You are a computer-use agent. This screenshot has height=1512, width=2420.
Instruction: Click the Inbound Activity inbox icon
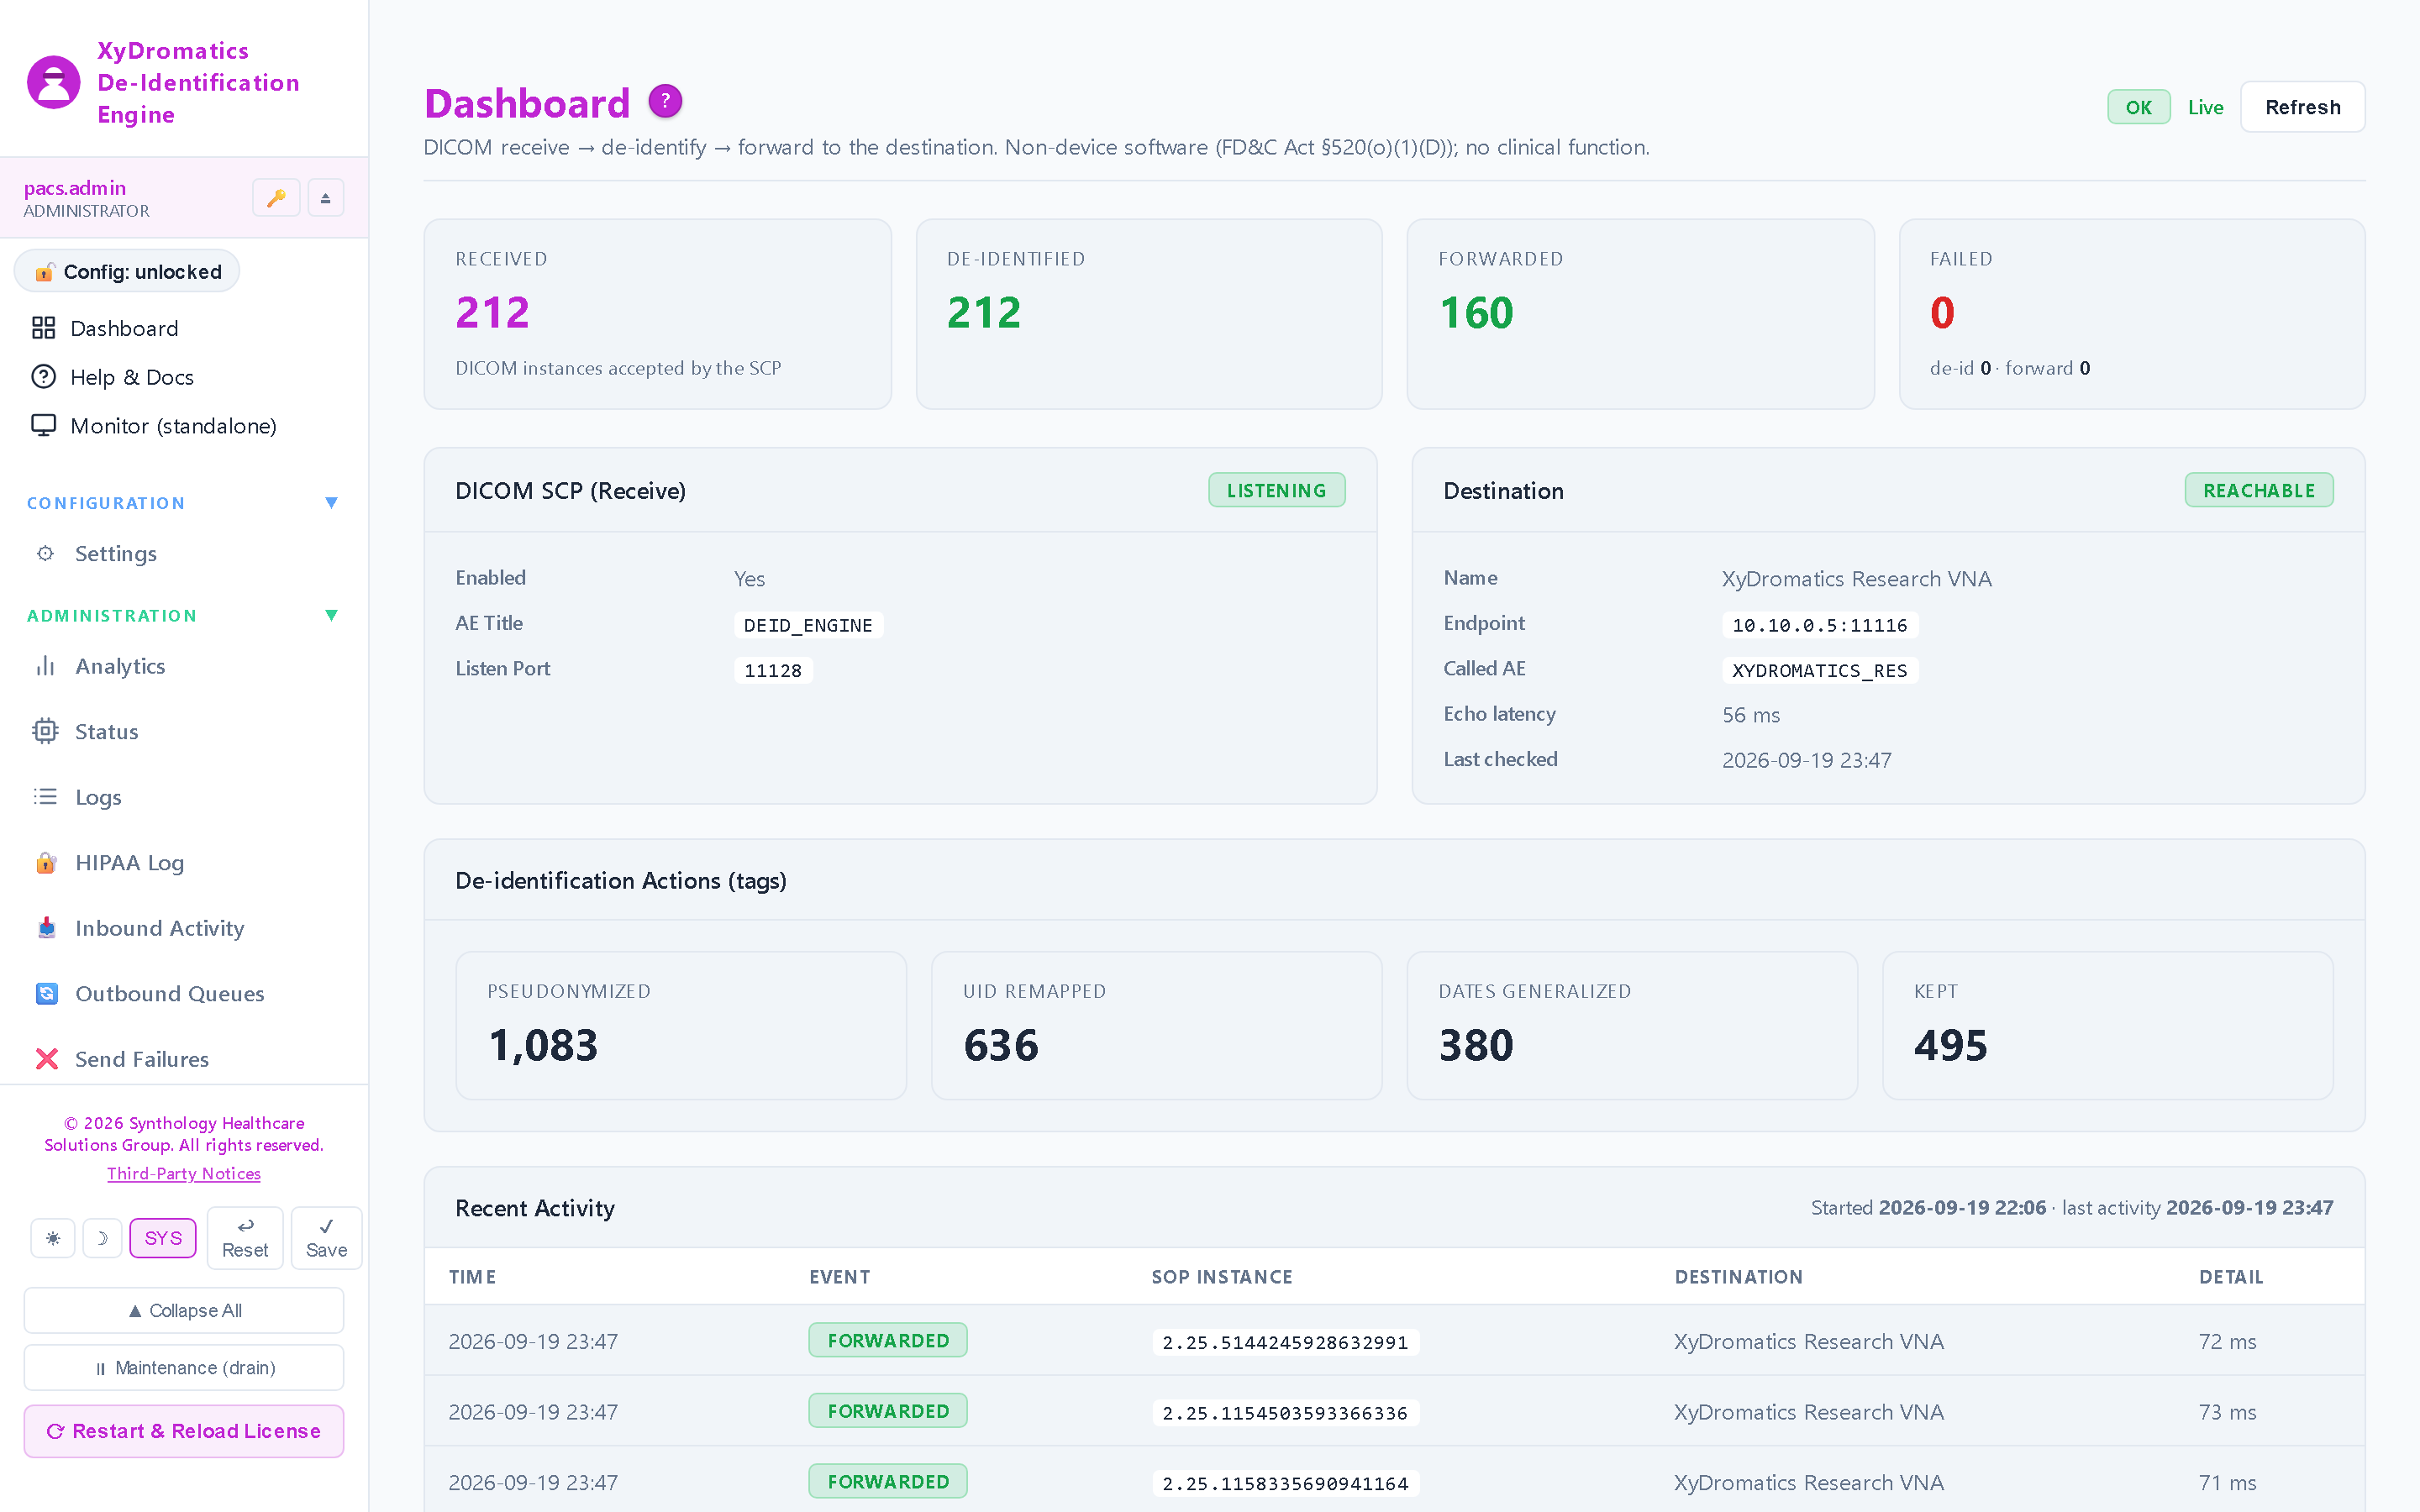pyautogui.click(x=46, y=928)
